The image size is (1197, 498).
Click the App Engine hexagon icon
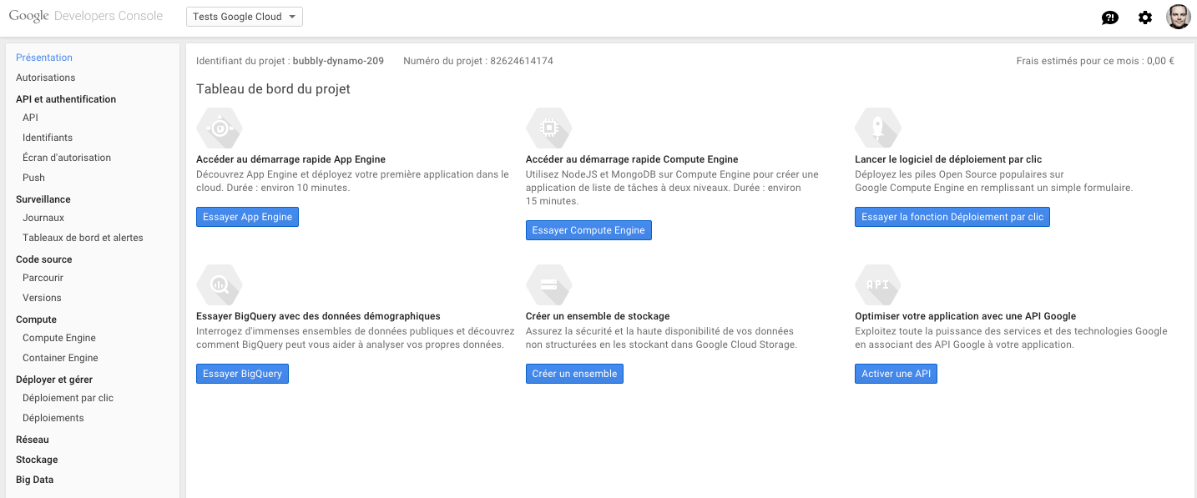coord(220,128)
